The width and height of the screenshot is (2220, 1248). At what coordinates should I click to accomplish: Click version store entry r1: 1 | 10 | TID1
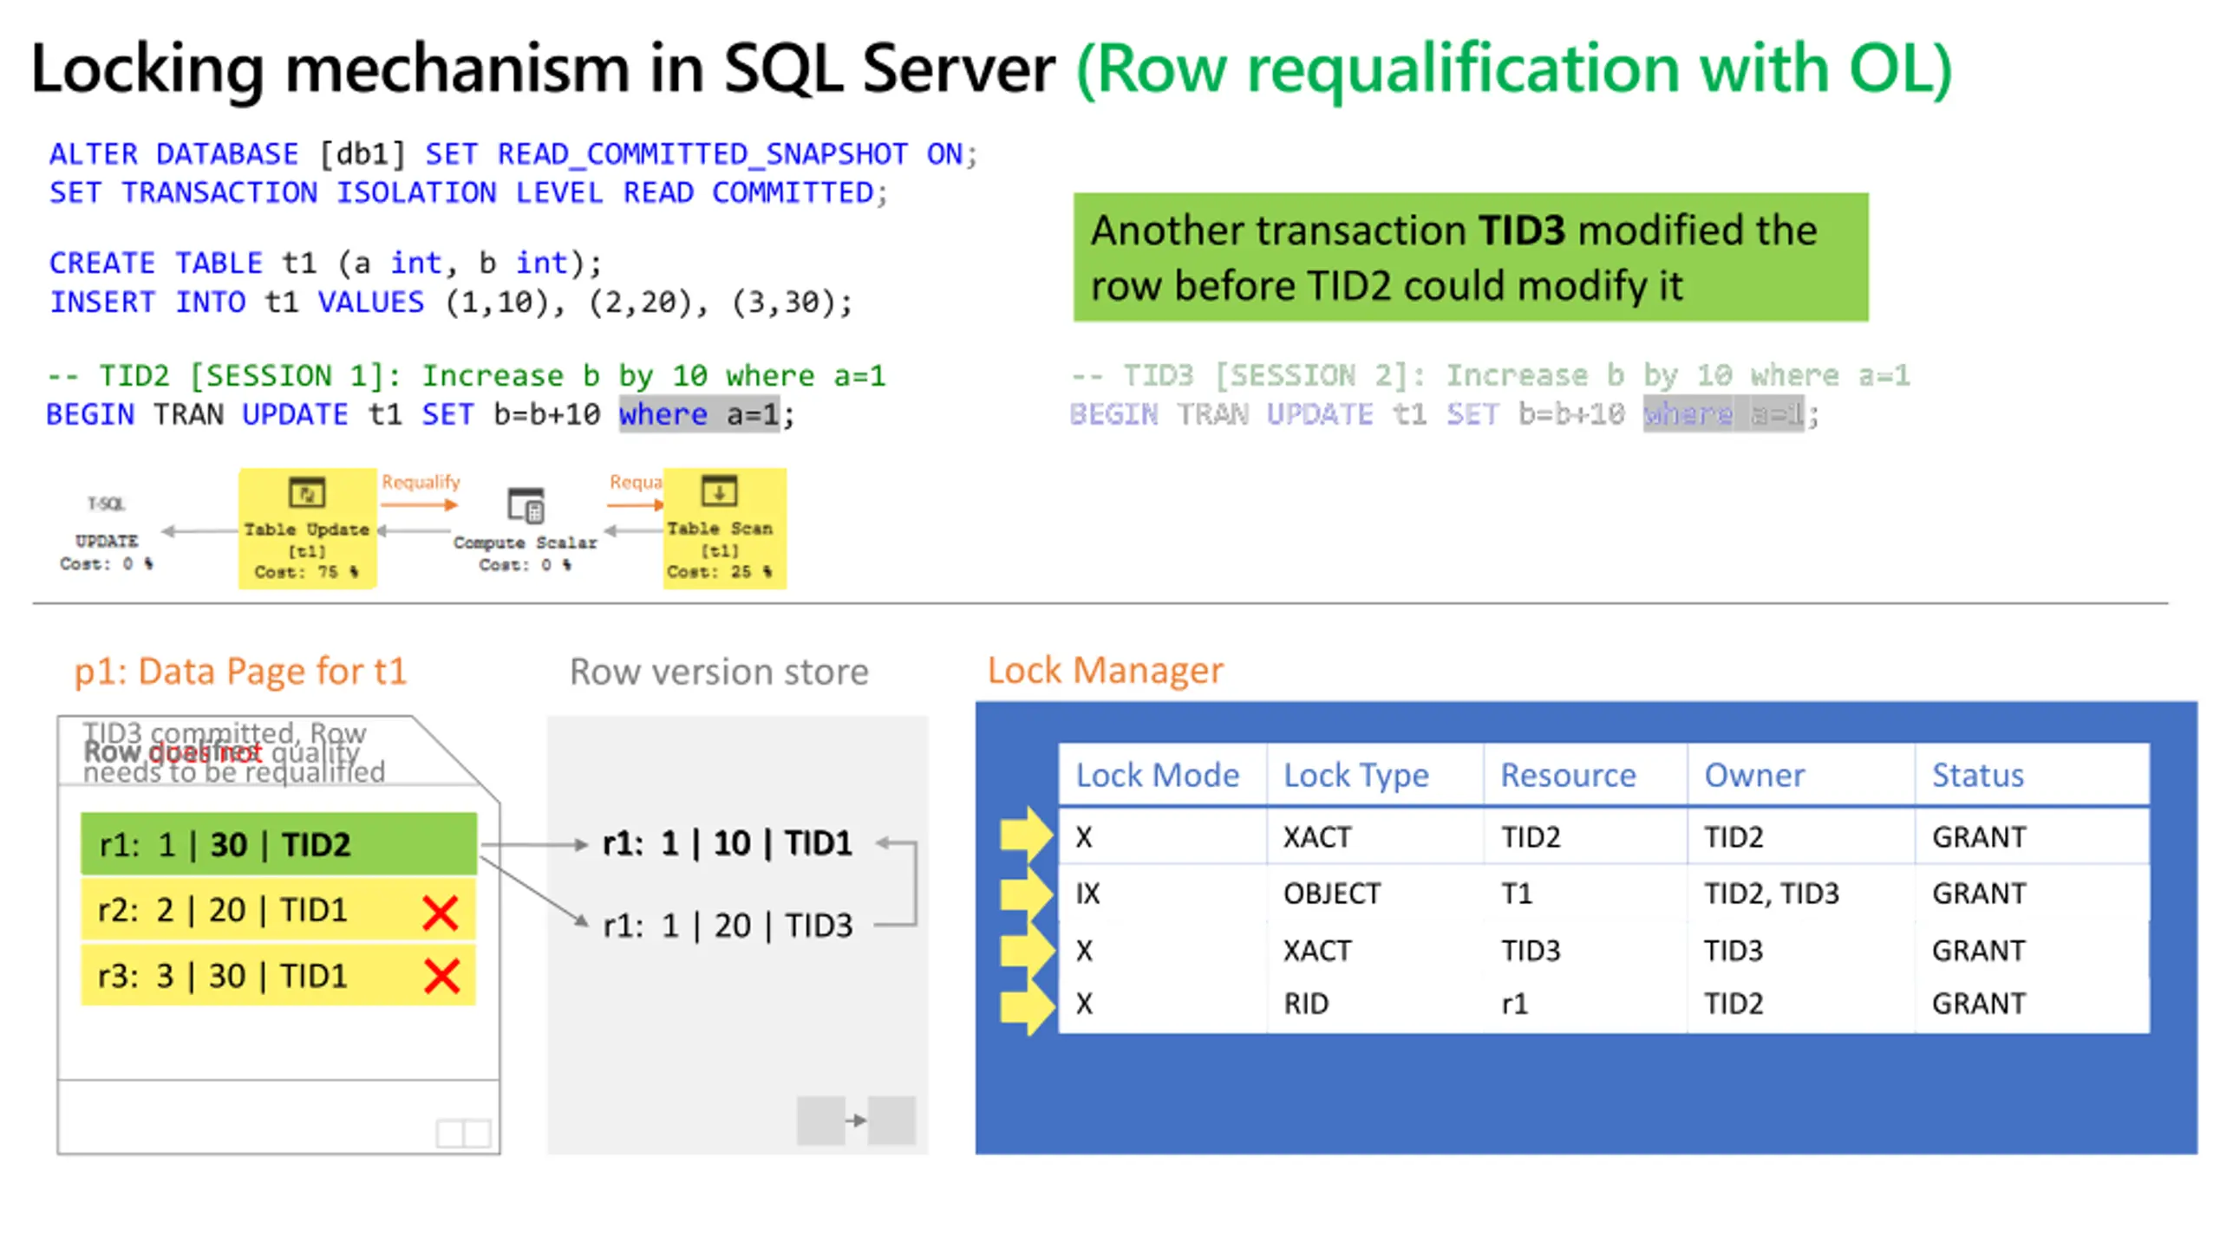pos(728,842)
